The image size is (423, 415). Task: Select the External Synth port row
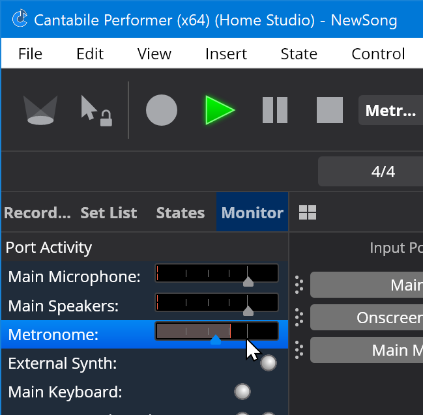[x=145, y=363]
